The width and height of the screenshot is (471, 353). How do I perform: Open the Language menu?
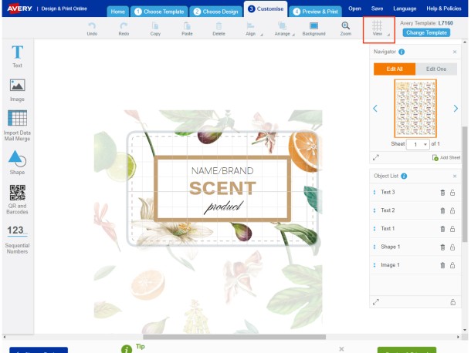[x=405, y=8]
